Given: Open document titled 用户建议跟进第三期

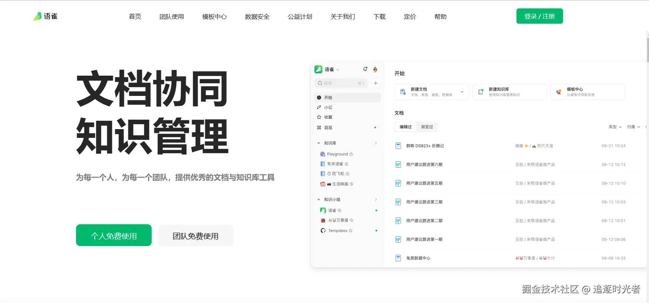Looking at the screenshot, I should pyautogui.click(x=424, y=202).
